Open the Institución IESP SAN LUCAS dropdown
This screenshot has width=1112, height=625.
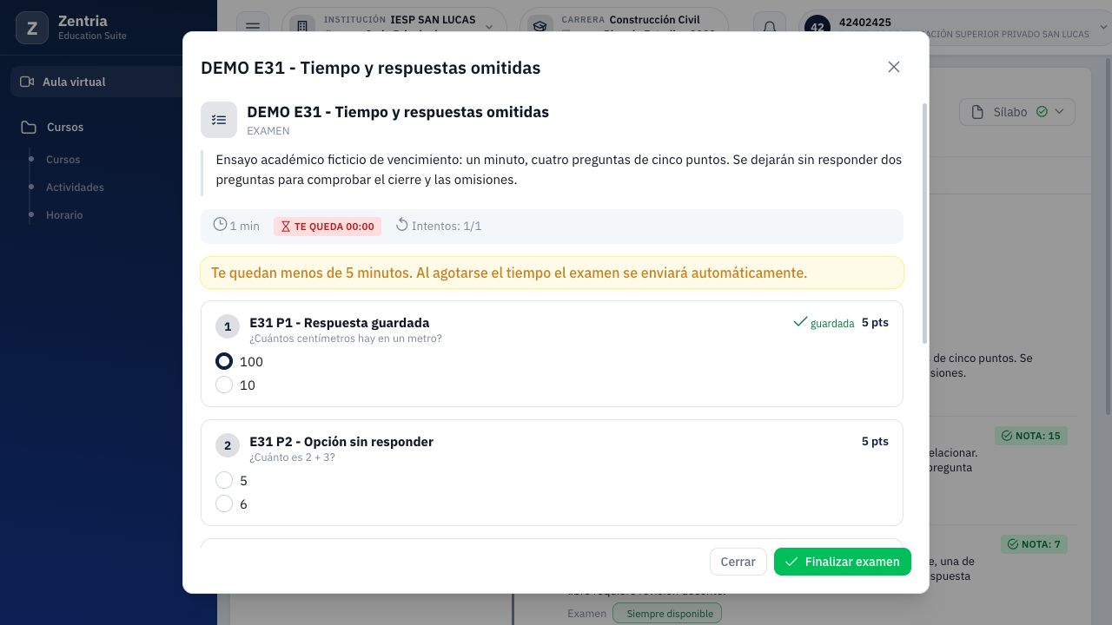point(395,27)
